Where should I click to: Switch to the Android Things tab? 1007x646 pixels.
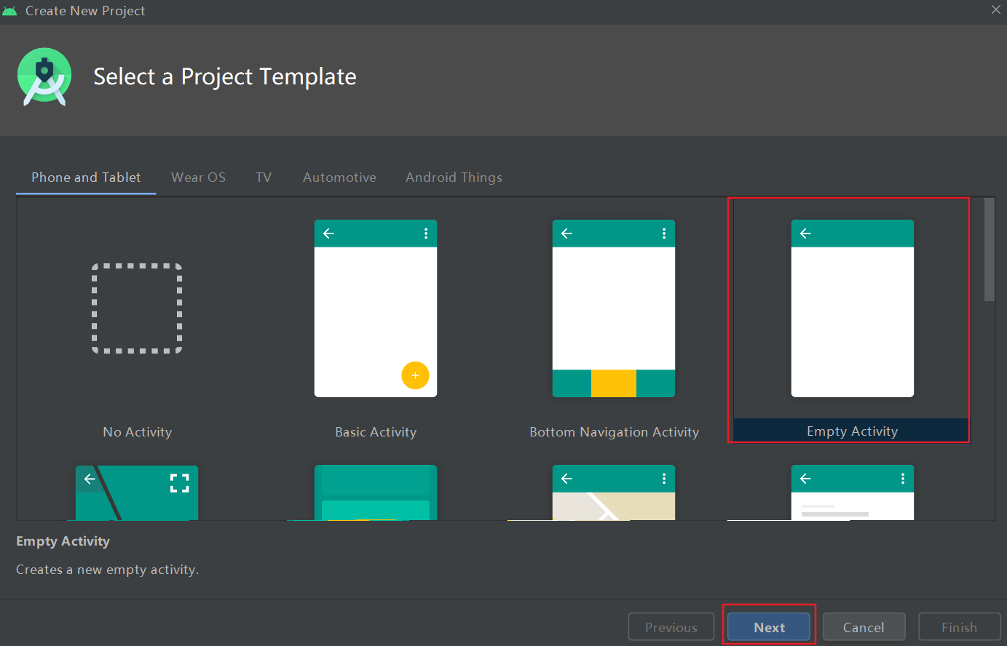pyautogui.click(x=454, y=178)
